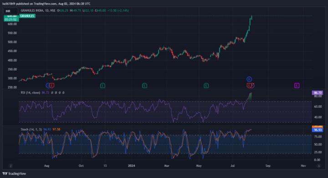
Task: Click the 350.00 price axis label
Action: click(x=12, y=69)
